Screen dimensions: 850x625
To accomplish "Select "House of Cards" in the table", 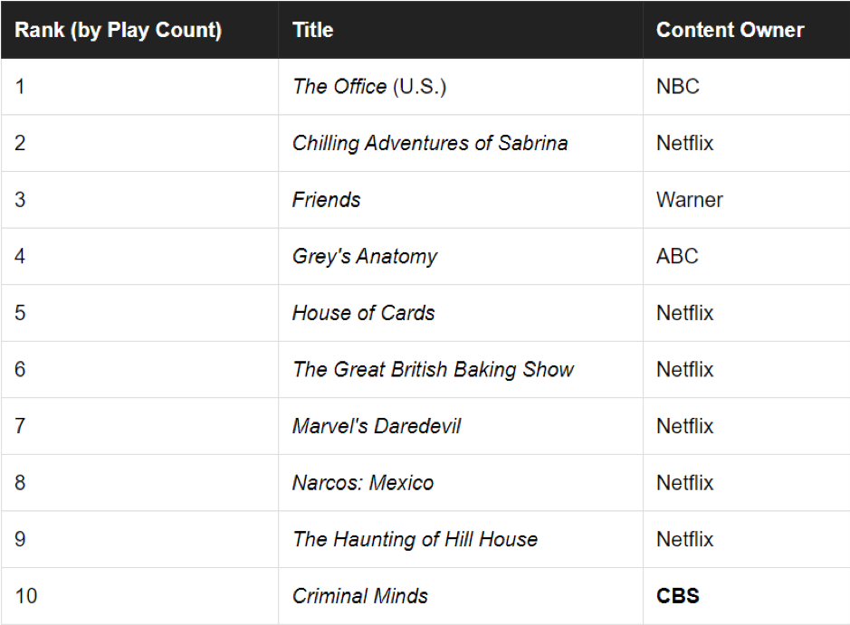I will point(363,313).
